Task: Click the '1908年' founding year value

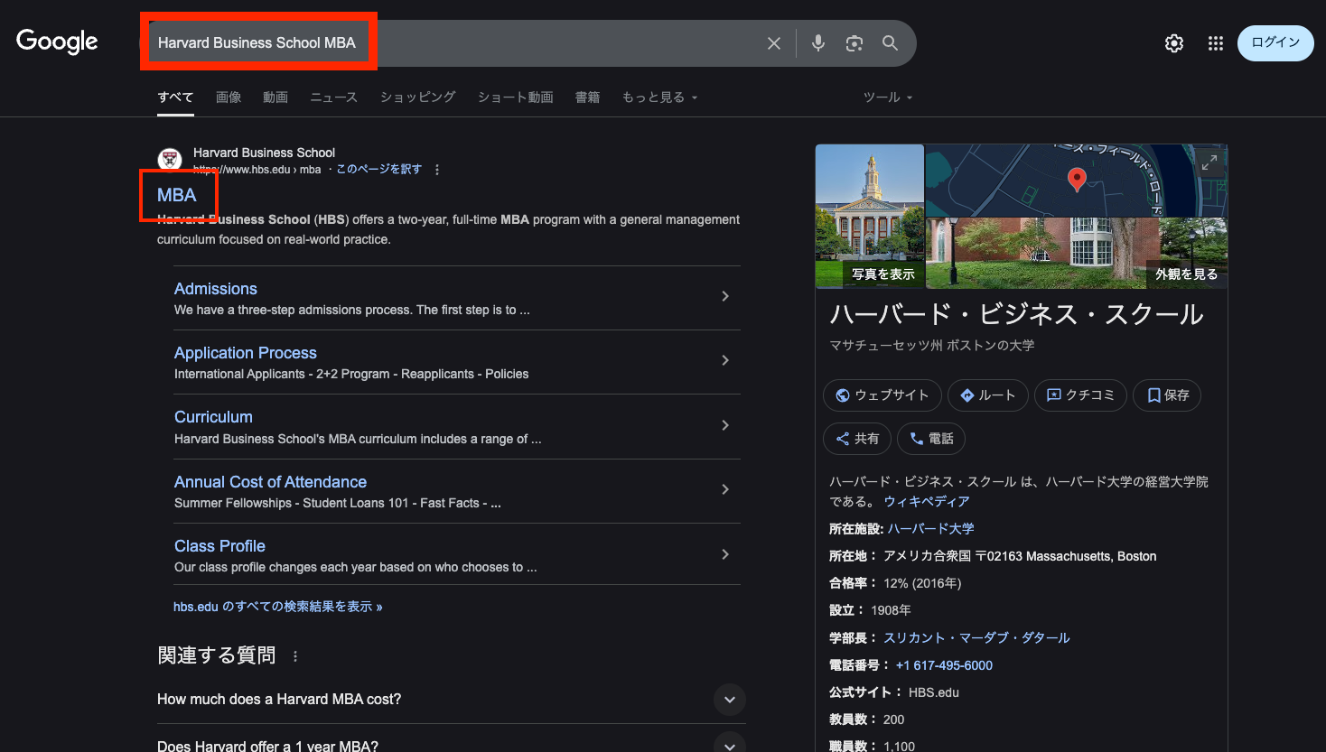Action: (x=891, y=610)
